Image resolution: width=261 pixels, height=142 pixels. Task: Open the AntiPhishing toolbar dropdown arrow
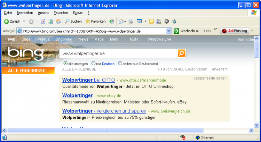pos(252,31)
